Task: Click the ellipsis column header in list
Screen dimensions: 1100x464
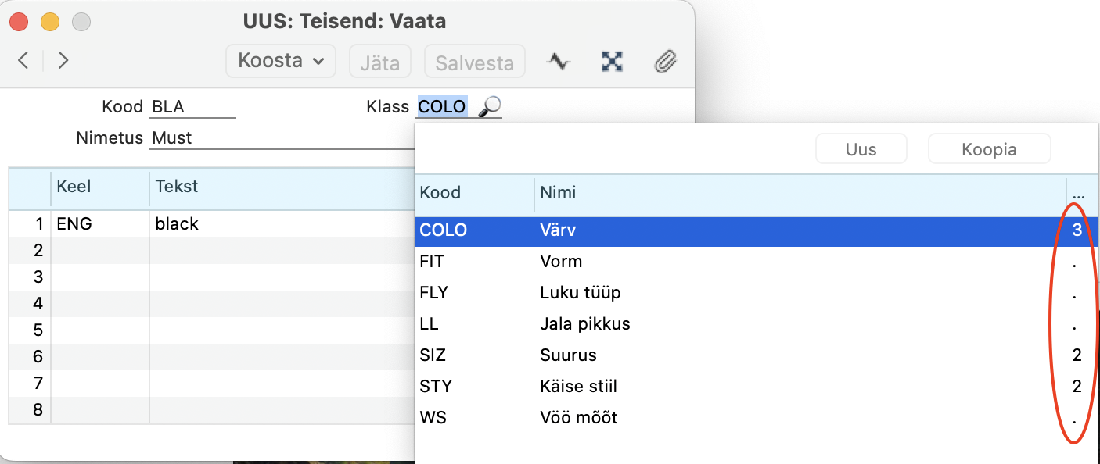Action: pyautogui.click(x=1080, y=193)
